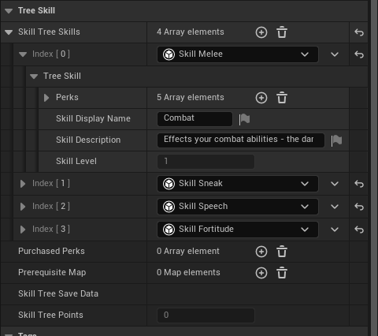Open the Skill Sneak class dropdown
Screen dimensions: 378x336
[238, 184]
